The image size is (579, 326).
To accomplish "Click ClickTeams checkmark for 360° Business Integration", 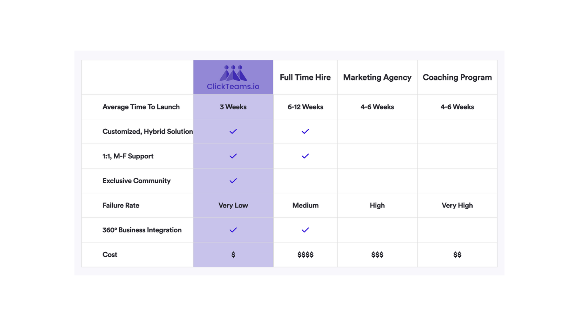I will tap(233, 230).
